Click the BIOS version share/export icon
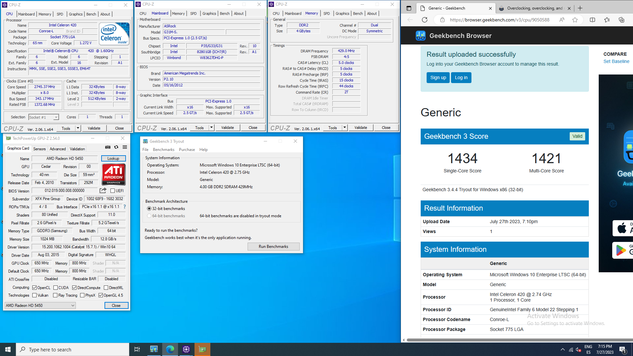 pyautogui.click(x=103, y=191)
